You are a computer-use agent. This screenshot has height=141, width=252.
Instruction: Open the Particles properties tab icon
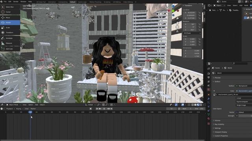click(x=209, y=103)
